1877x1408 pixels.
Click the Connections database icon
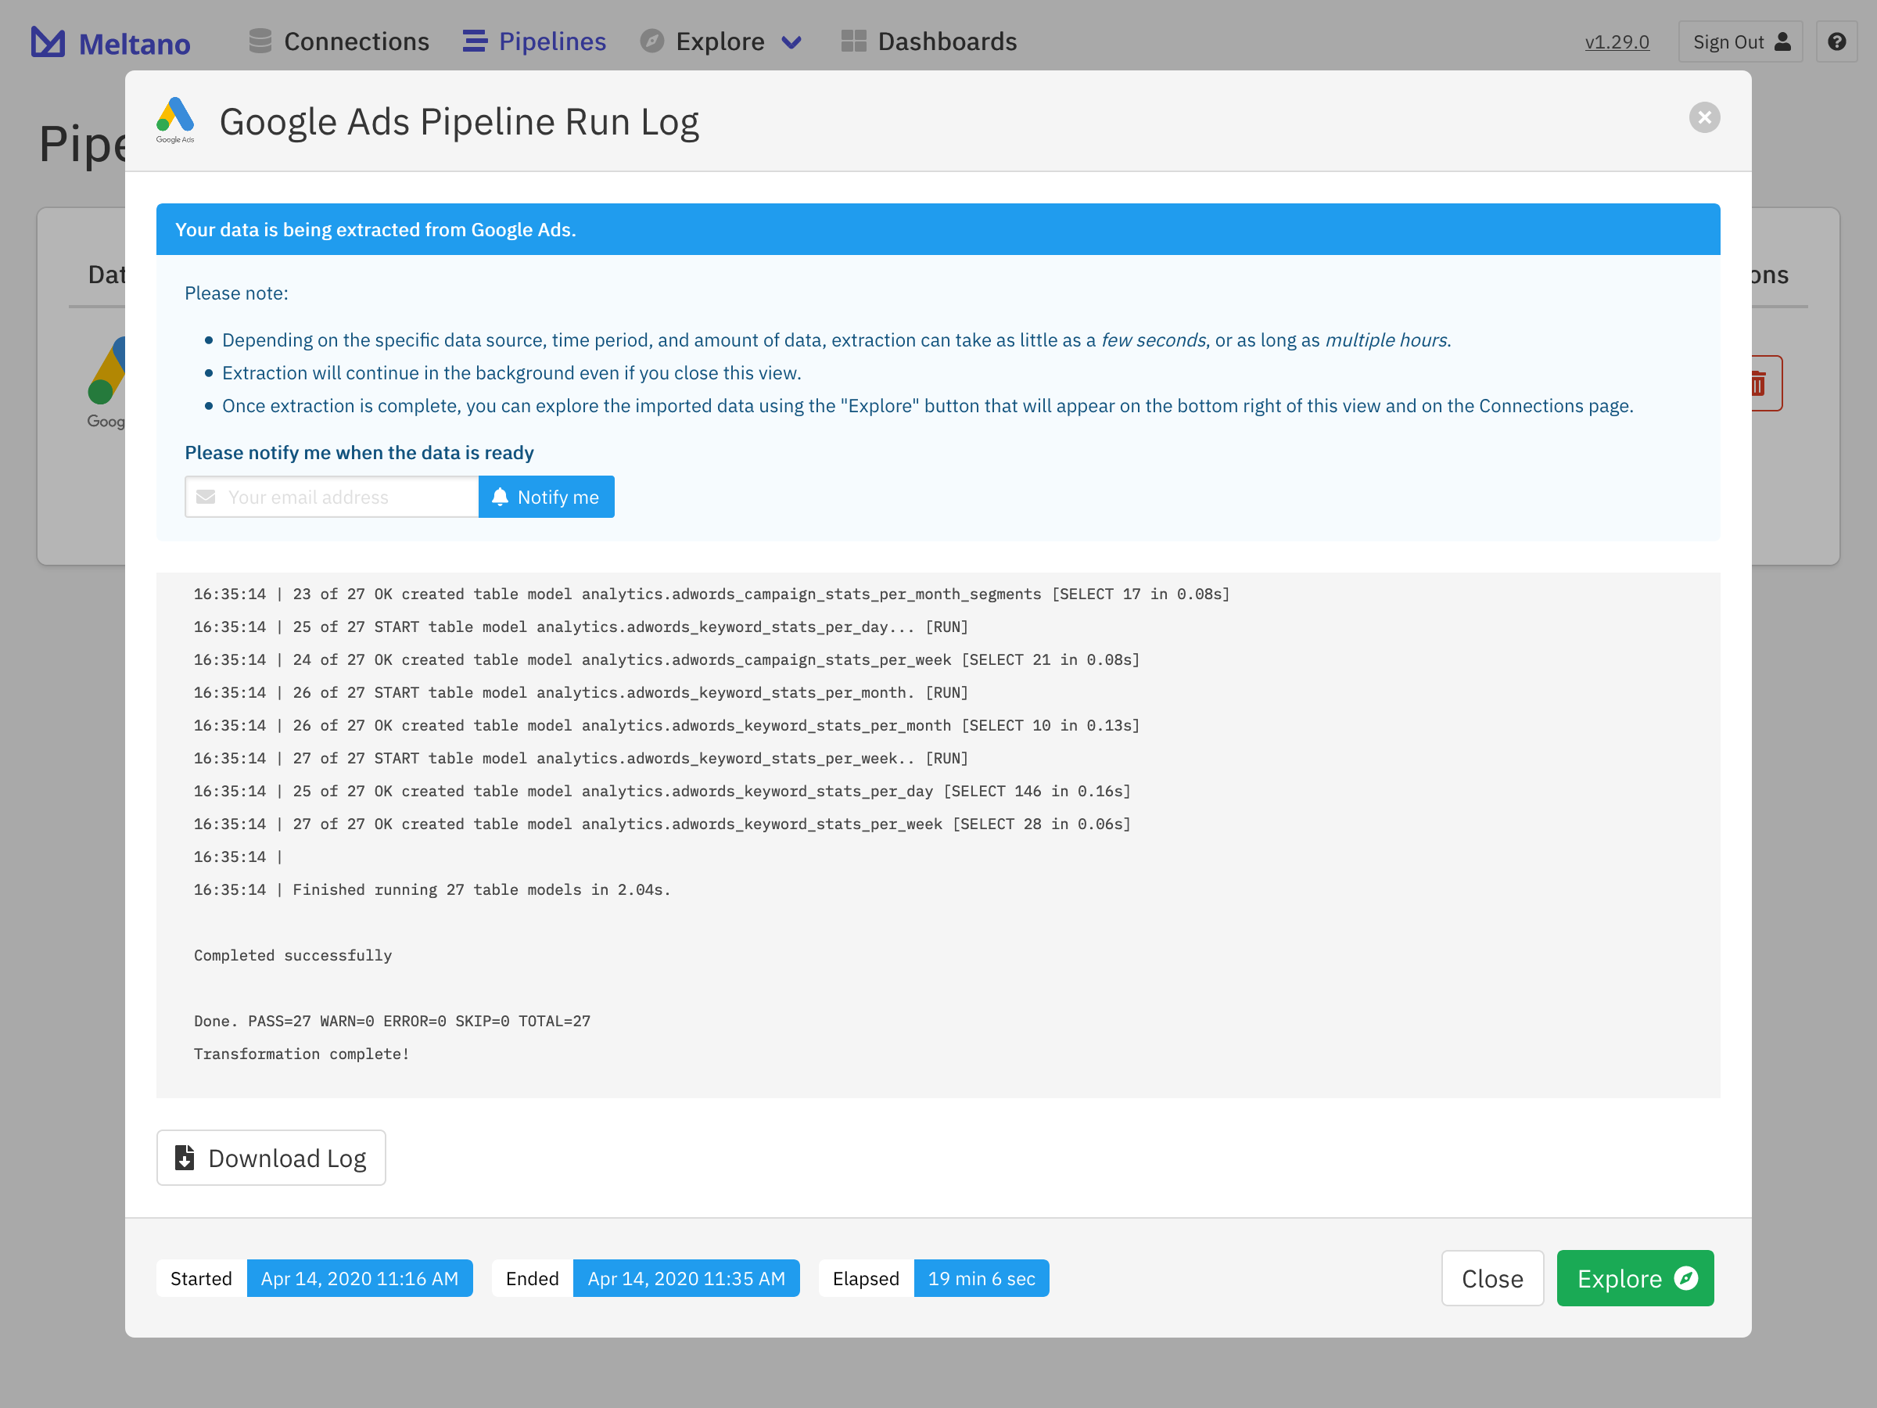[x=260, y=41]
